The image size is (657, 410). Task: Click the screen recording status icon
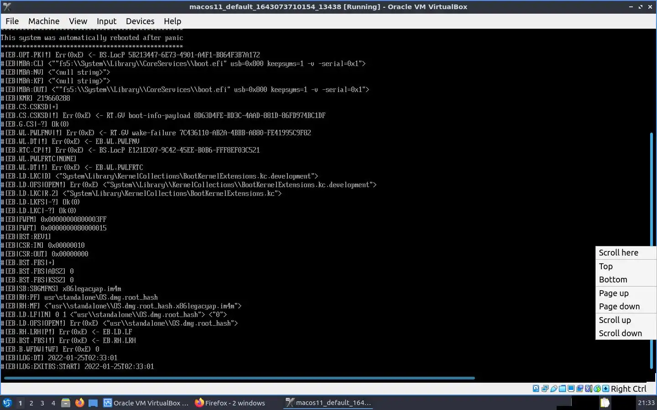pyautogui.click(x=579, y=389)
